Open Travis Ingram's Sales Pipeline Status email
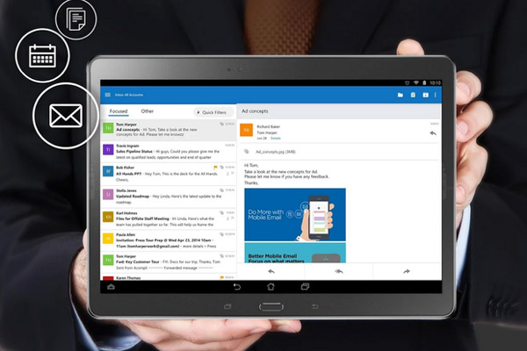The height and width of the screenshot is (351, 527). (x=169, y=152)
